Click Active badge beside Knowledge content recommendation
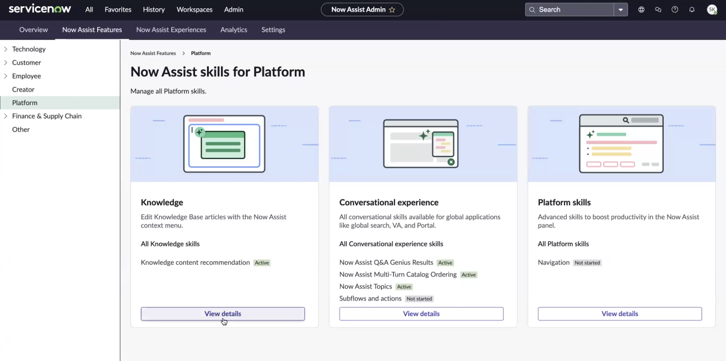This screenshot has width=726, height=361. [262, 263]
